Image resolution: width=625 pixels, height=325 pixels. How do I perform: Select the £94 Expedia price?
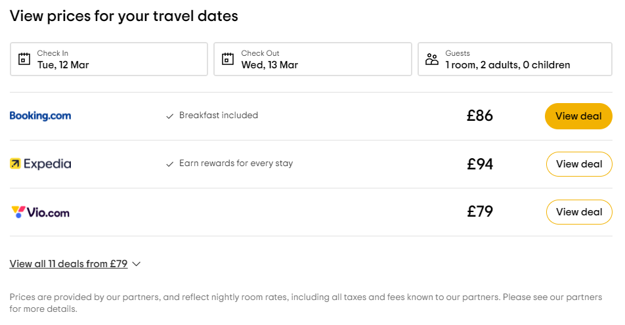tap(480, 164)
